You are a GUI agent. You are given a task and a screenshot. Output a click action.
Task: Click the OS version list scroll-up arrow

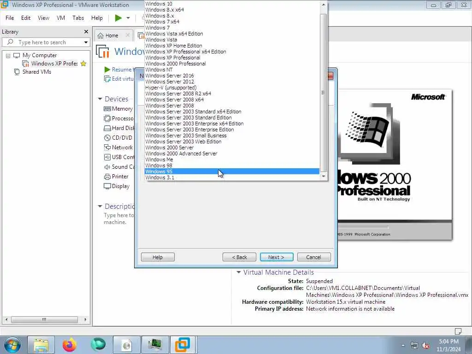[324, 5]
